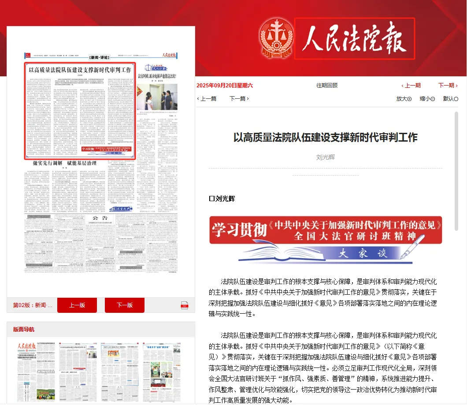
Task: Go to 下一期 next issue
Action: click(448, 86)
